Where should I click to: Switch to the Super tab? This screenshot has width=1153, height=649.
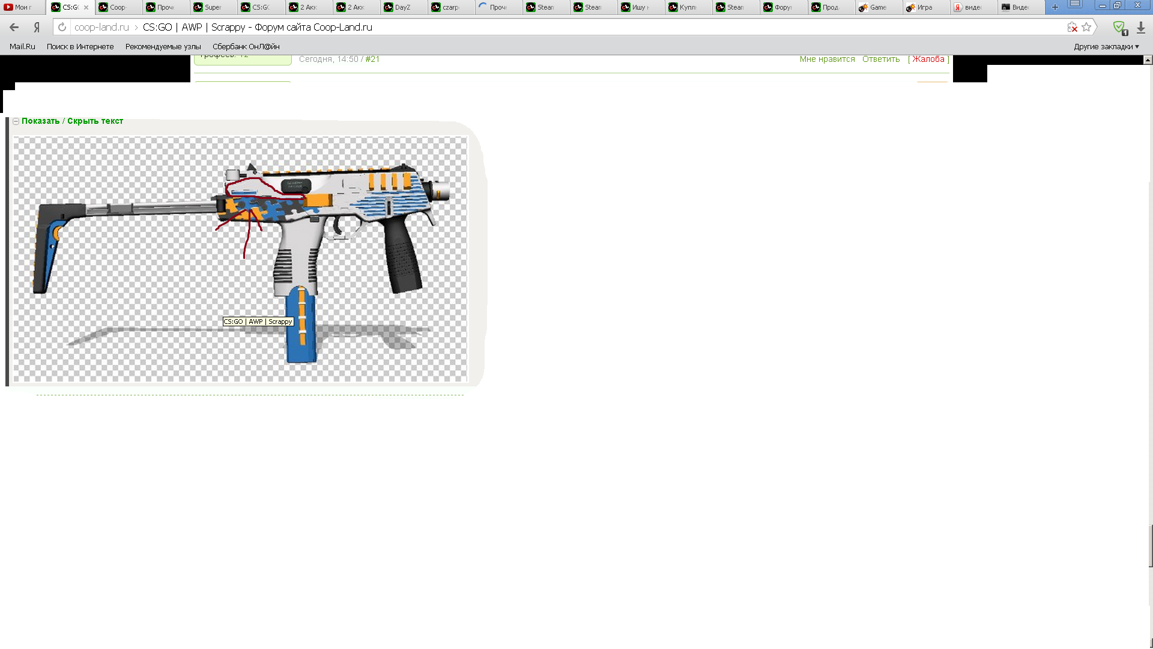click(x=213, y=7)
